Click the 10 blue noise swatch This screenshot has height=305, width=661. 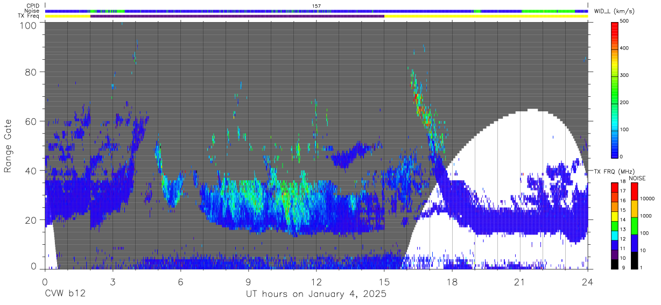tap(634, 243)
